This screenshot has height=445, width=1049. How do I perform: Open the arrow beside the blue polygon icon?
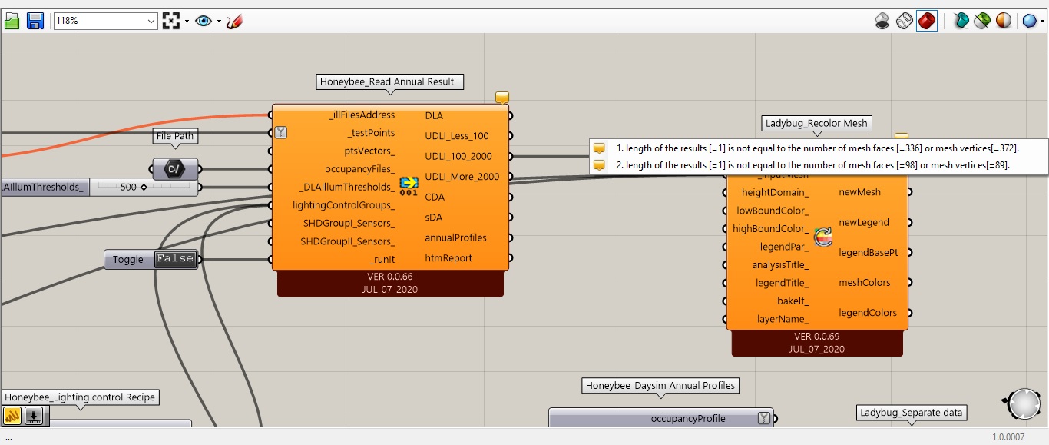coord(1043,21)
